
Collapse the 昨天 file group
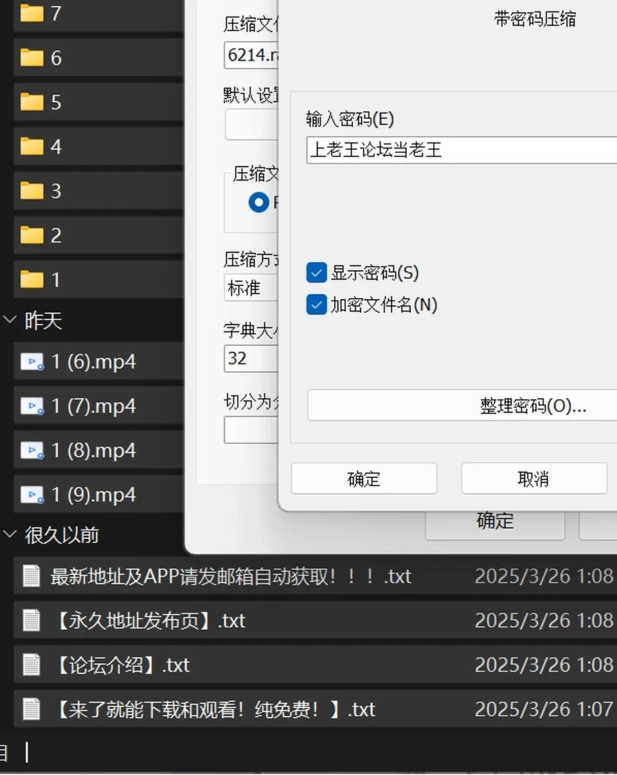pos(10,319)
